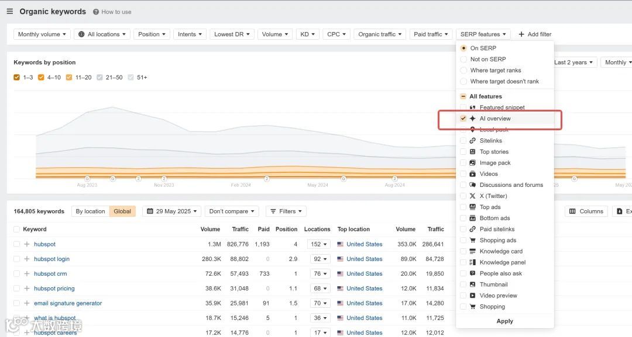This screenshot has height=337, width=632.
Task: Select the Not on SERP radio option
Action: pos(463,59)
